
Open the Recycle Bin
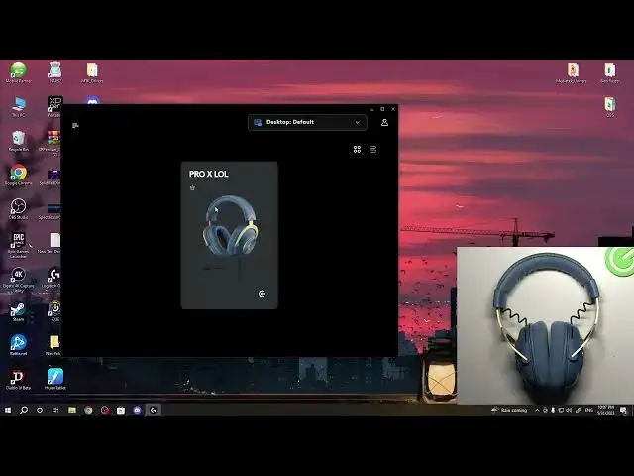click(x=18, y=141)
